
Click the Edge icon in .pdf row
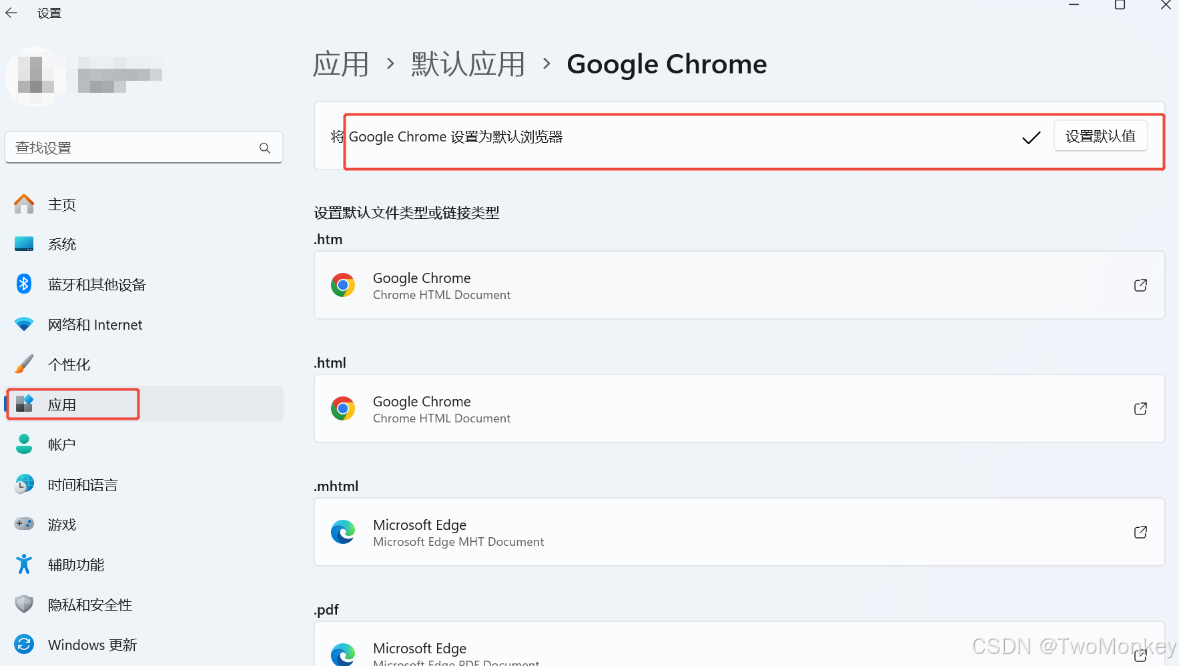(343, 655)
